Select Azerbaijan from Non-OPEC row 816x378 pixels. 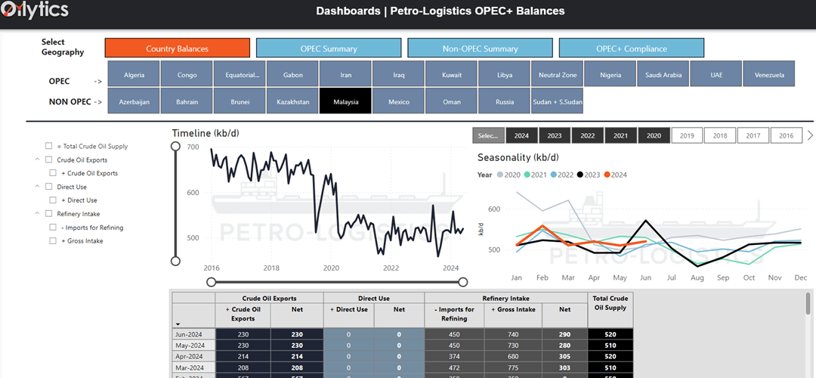pyautogui.click(x=134, y=101)
